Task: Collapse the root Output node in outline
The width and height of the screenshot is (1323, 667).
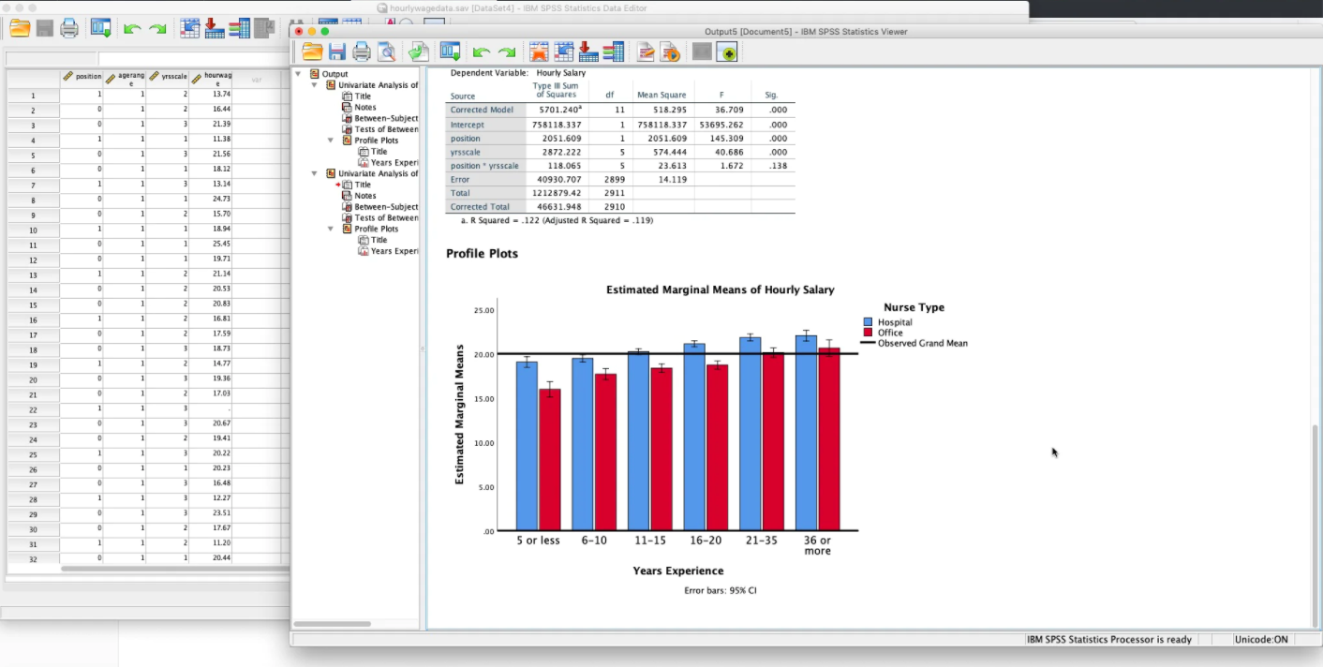Action: [x=299, y=74]
